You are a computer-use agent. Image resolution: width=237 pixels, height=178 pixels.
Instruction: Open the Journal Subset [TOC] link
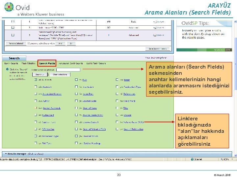click(x=94, y=129)
